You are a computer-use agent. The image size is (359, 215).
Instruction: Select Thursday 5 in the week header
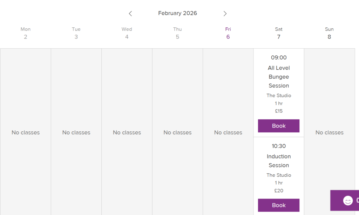point(177,33)
